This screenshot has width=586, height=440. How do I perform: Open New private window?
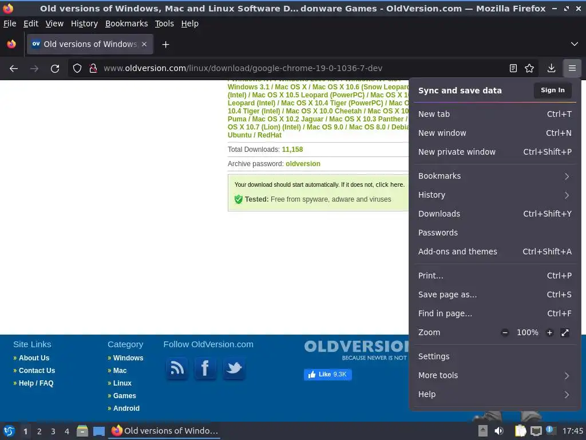tap(495, 152)
